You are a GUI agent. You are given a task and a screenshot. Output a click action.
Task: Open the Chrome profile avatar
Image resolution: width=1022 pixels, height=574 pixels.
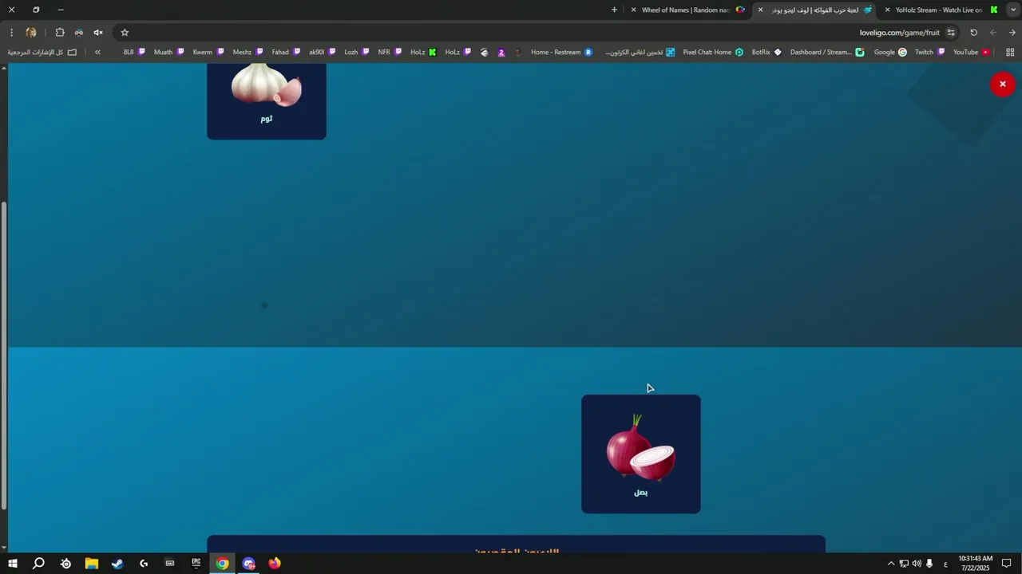click(x=31, y=33)
